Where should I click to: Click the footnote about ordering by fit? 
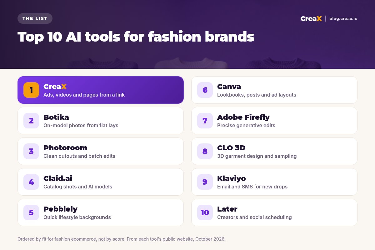click(x=122, y=239)
